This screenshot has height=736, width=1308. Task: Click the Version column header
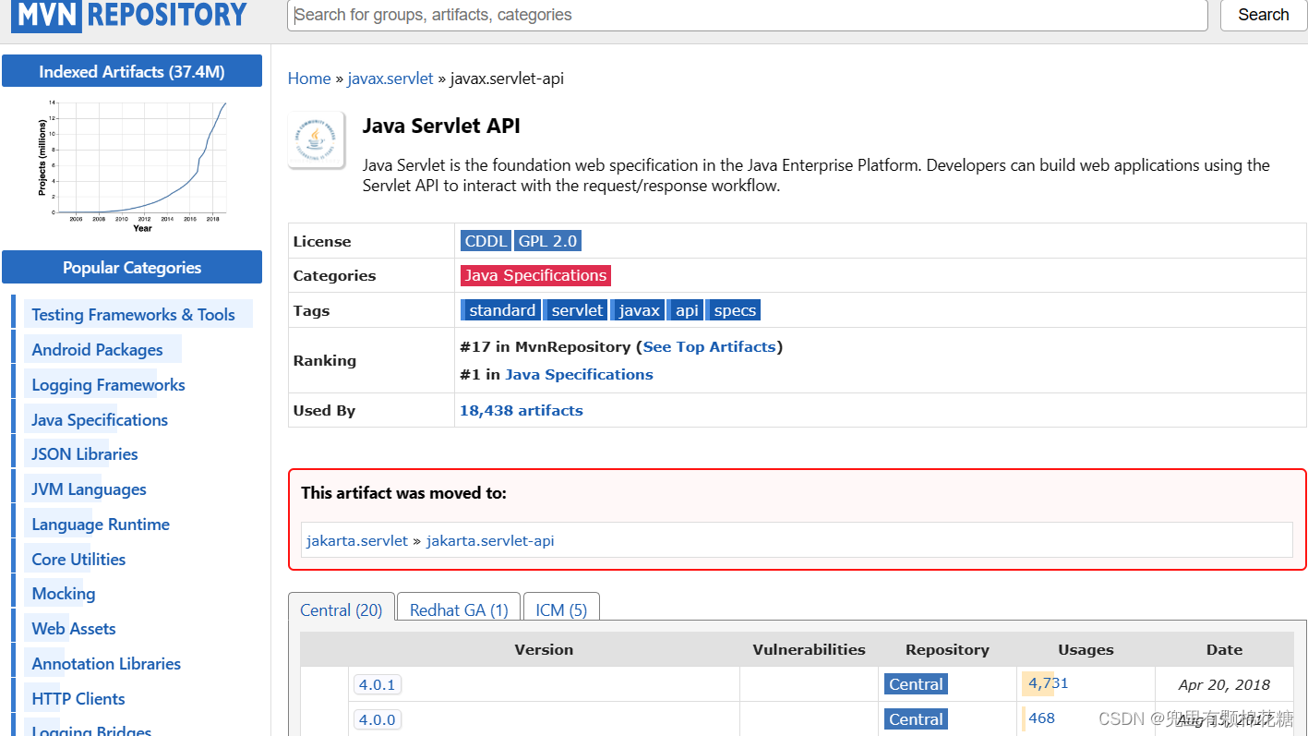click(544, 649)
